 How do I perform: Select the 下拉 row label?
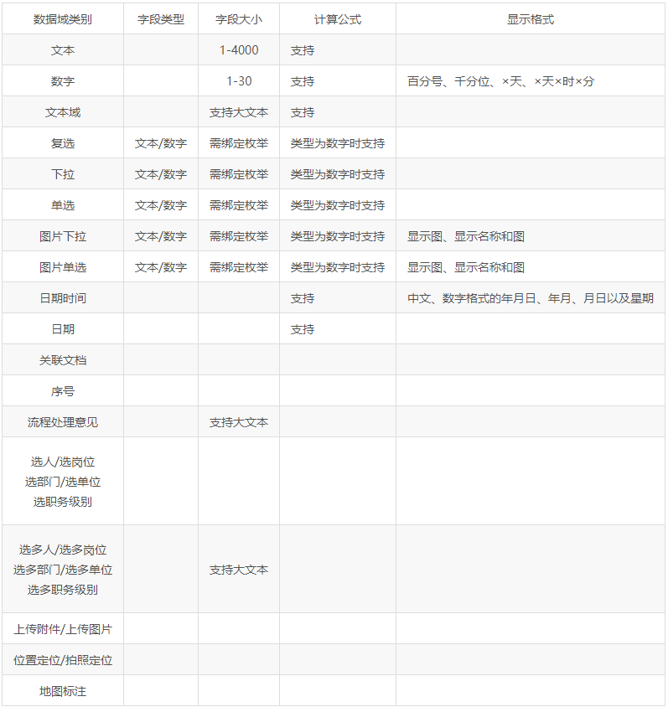pos(63,174)
